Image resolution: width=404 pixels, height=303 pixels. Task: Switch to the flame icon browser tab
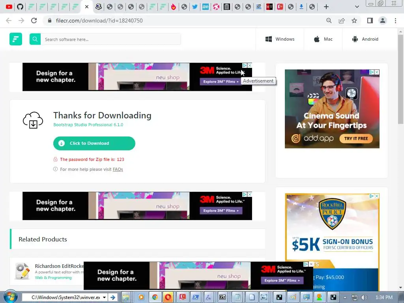click(174, 7)
